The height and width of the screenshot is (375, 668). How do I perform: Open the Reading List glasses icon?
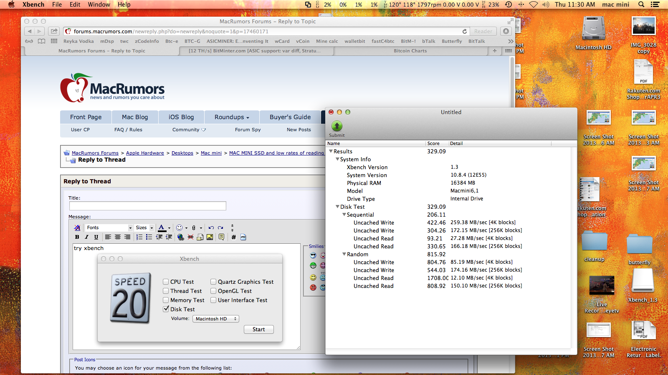29,41
